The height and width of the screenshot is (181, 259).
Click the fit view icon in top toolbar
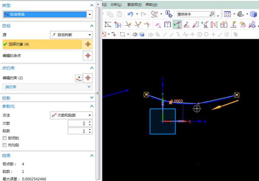pos(228,14)
